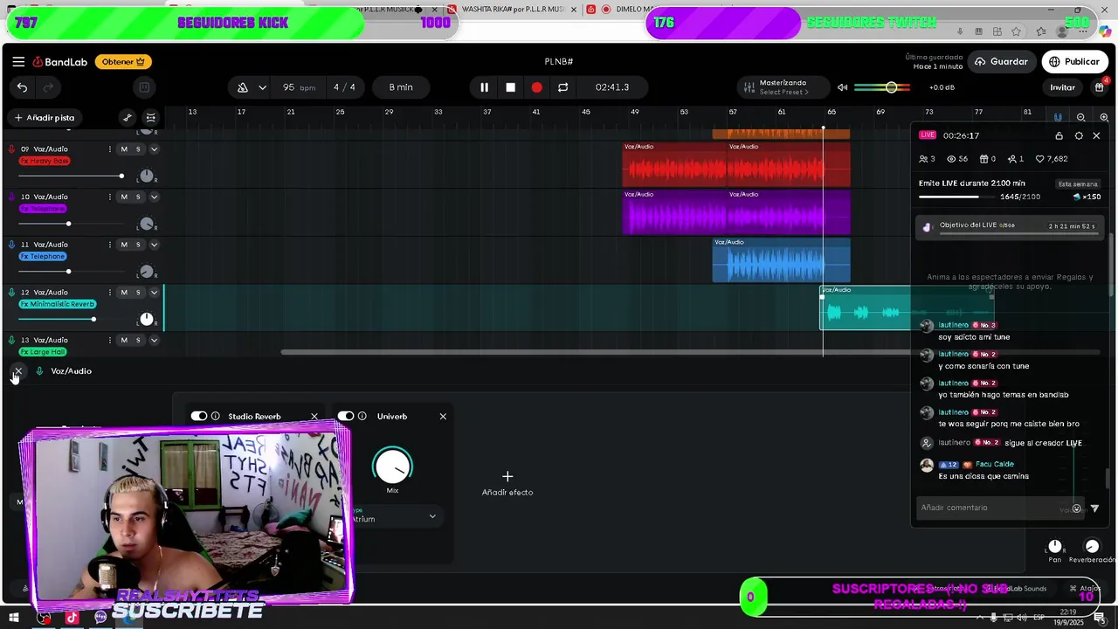Click the collapse tracks height icon

click(150, 118)
